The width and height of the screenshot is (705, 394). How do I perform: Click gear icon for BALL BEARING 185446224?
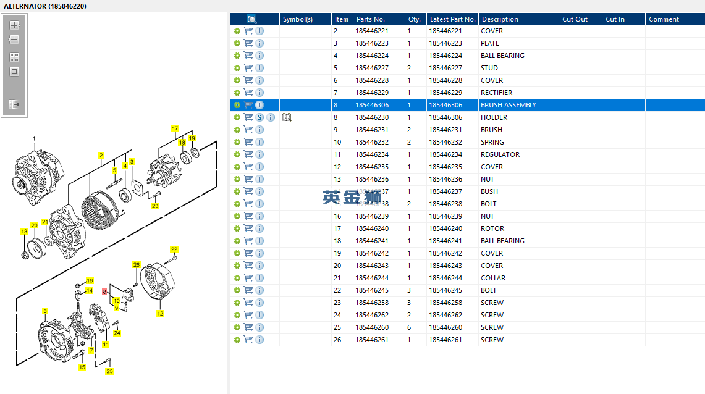coord(237,56)
